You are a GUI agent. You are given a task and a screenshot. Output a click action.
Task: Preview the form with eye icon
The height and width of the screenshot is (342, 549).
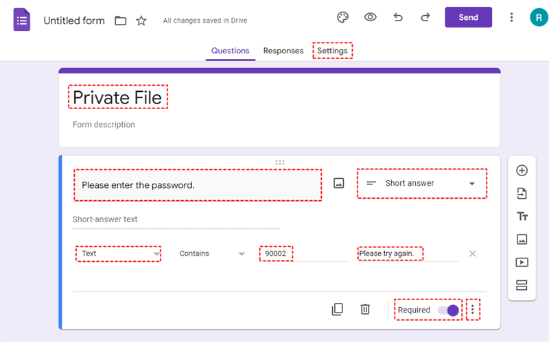[371, 17]
